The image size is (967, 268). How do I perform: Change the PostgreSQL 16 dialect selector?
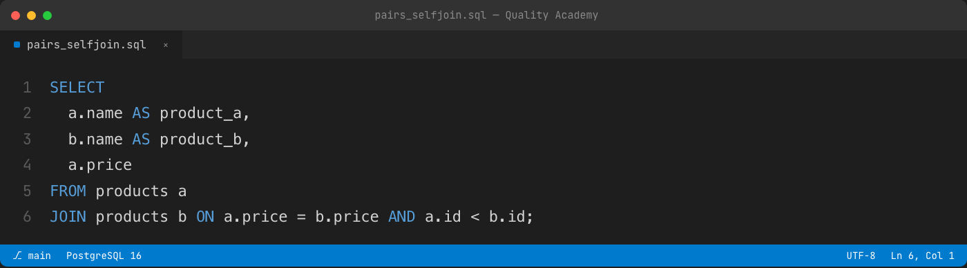pyautogui.click(x=104, y=256)
